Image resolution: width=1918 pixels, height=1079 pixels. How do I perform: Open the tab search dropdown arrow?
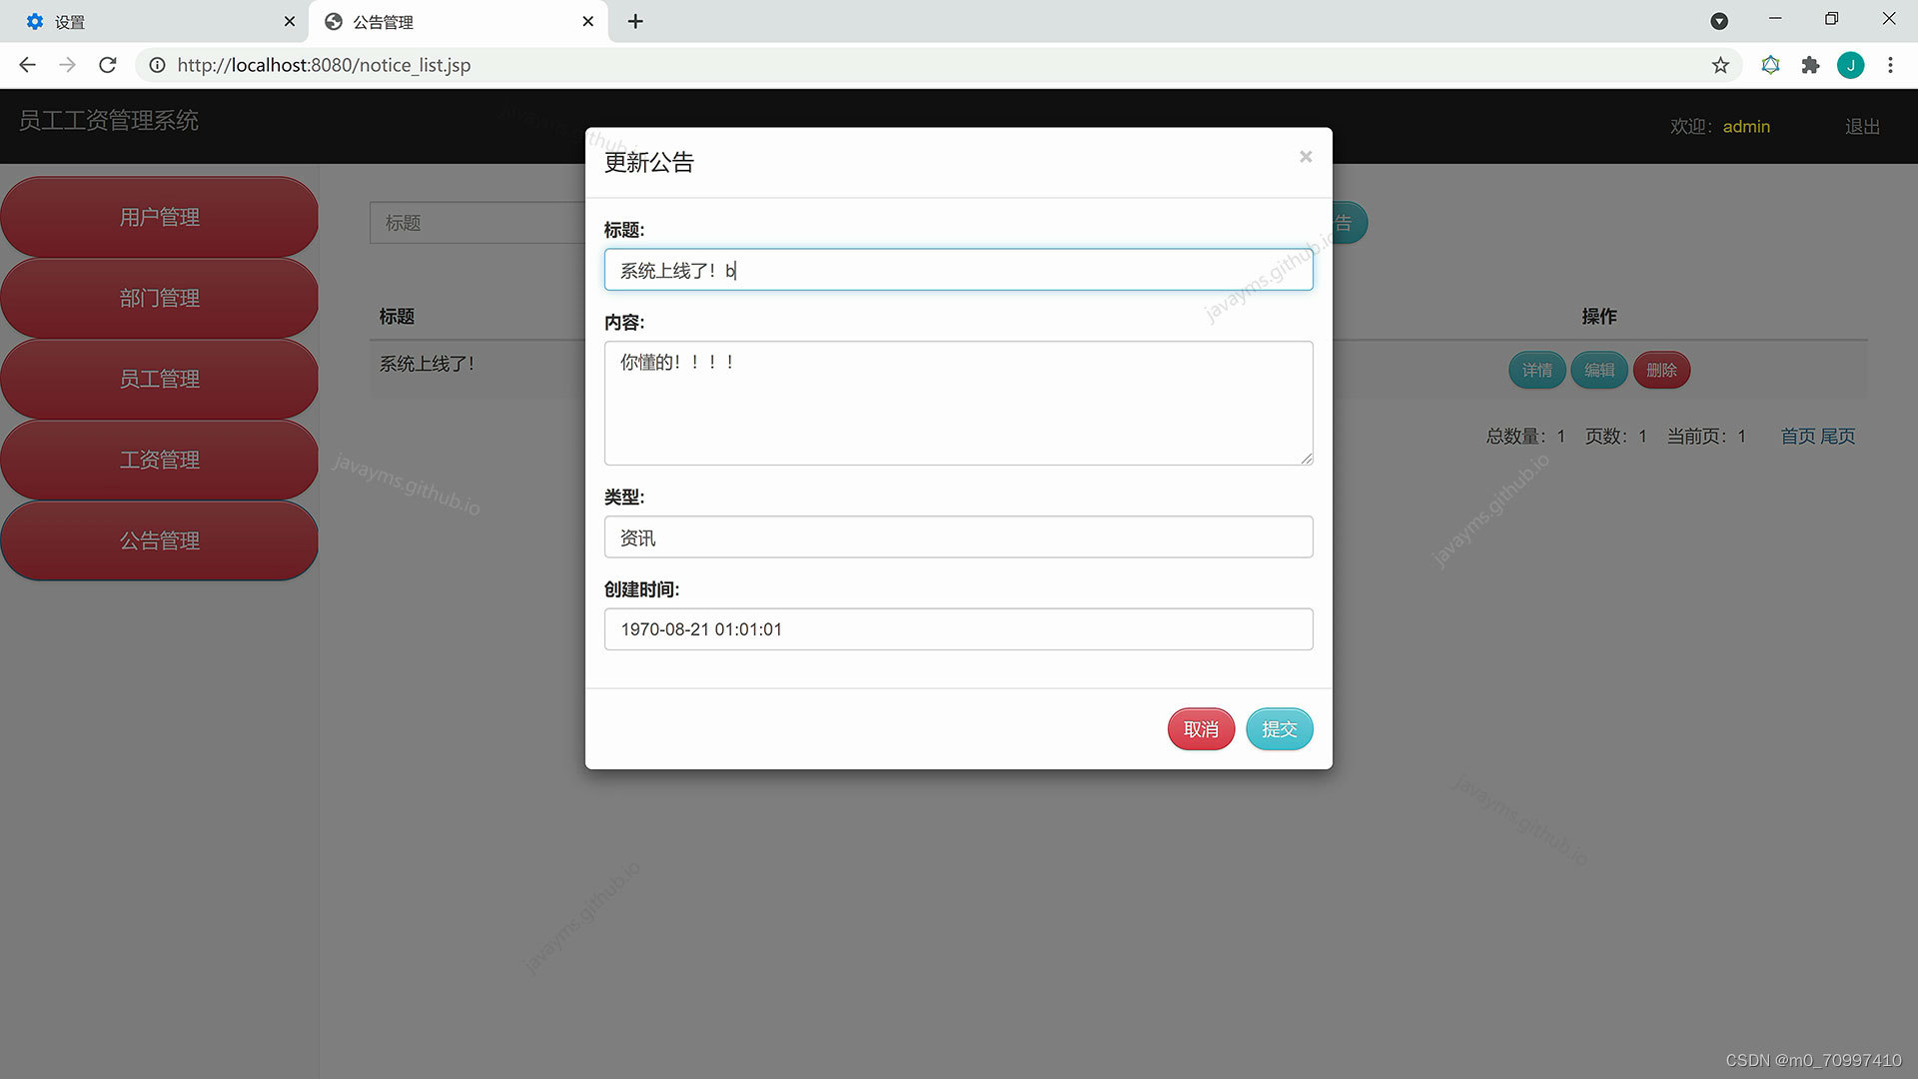point(1719,21)
